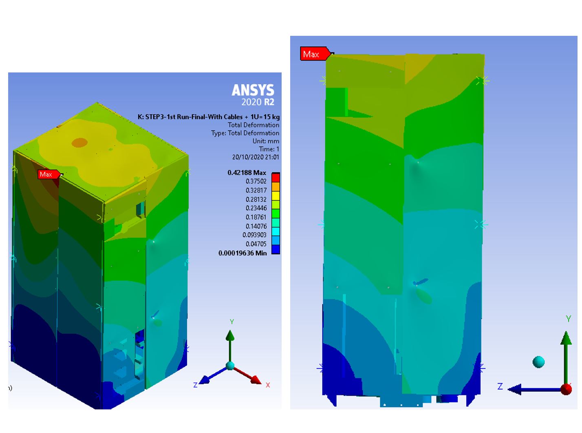Click the timestamp 20/10/2020 21:01
The width and height of the screenshot is (582, 433).
coord(256,157)
